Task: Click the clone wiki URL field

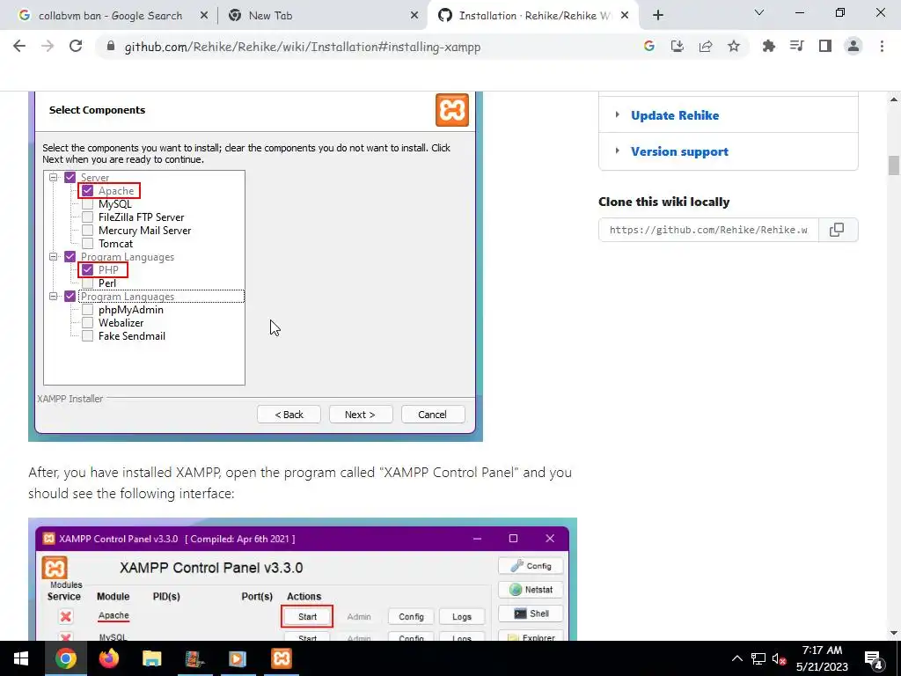Action: tap(708, 230)
